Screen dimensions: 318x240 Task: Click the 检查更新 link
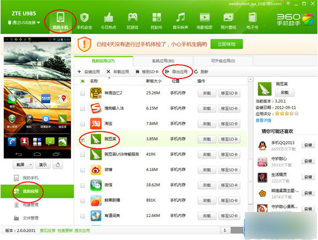coord(65,231)
